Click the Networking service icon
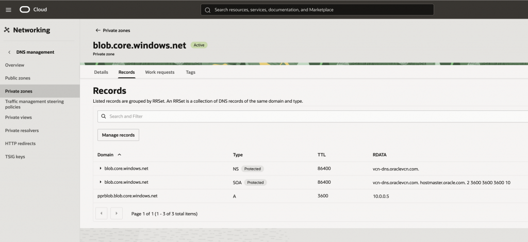528x242 pixels. pyautogui.click(x=7, y=30)
